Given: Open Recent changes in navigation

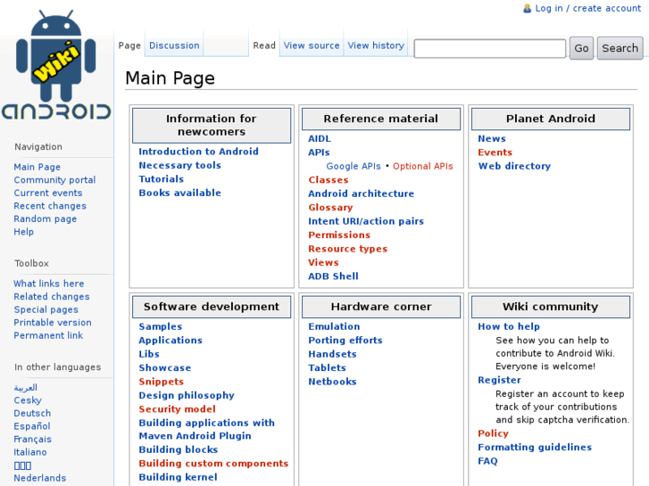Looking at the screenshot, I should 50,206.
